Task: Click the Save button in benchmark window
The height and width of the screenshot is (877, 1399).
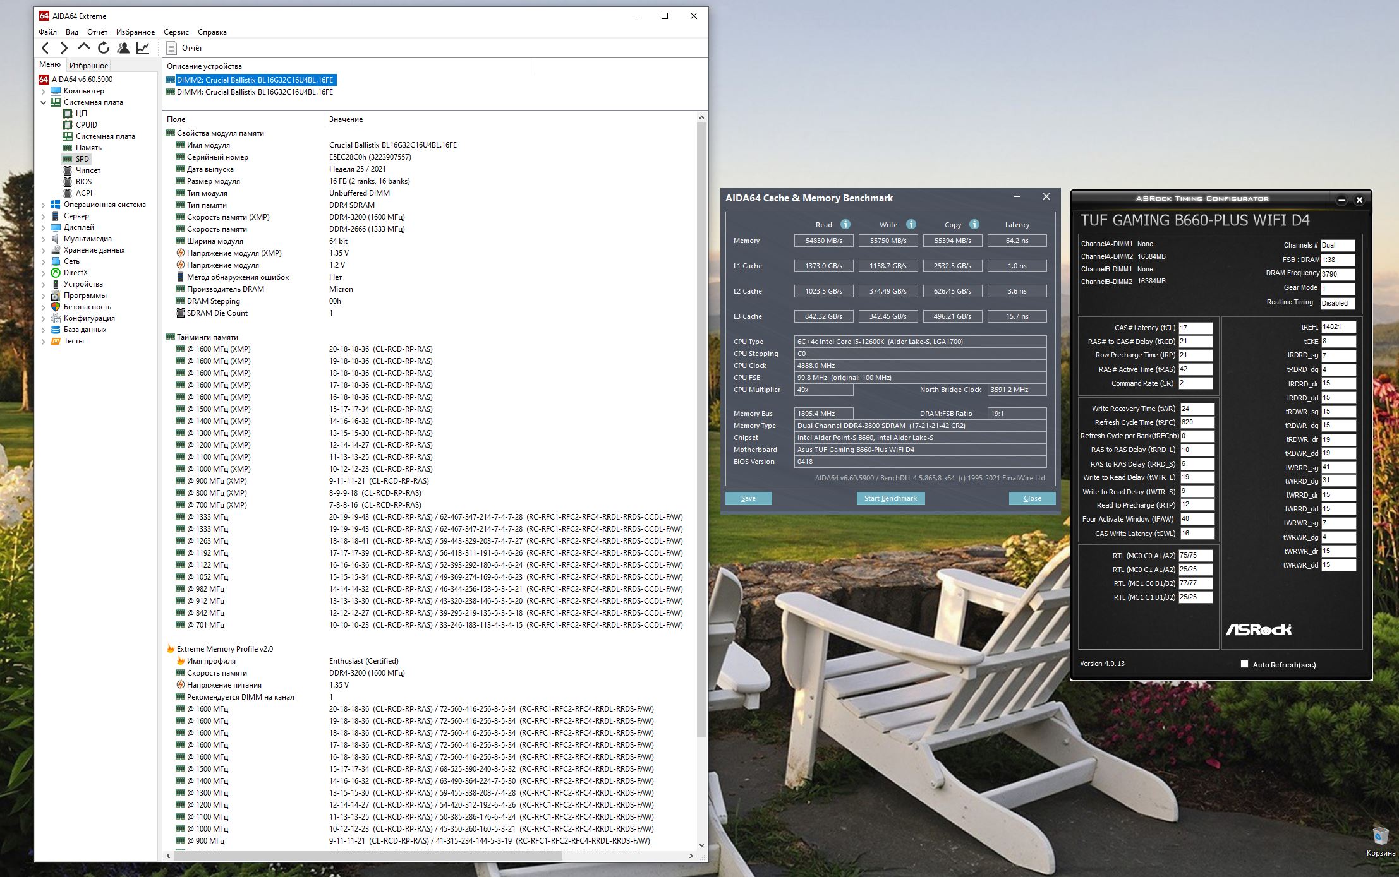Action: click(748, 498)
